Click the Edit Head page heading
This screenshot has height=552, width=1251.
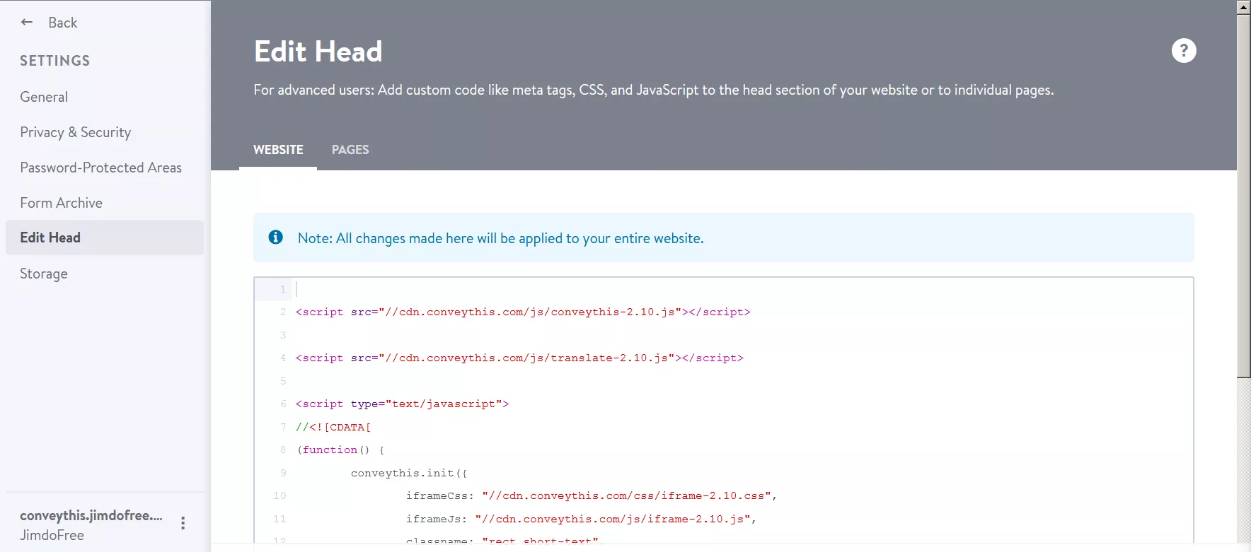tap(318, 51)
